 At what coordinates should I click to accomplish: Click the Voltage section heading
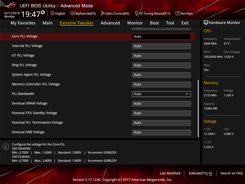pyautogui.click(x=210, y=121)
